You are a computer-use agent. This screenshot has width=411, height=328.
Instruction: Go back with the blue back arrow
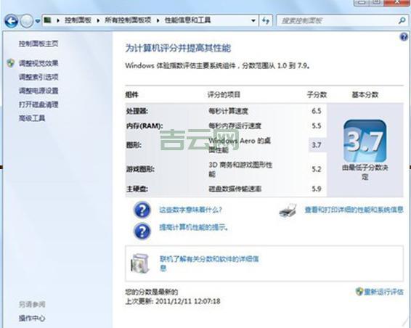point(12,21)
